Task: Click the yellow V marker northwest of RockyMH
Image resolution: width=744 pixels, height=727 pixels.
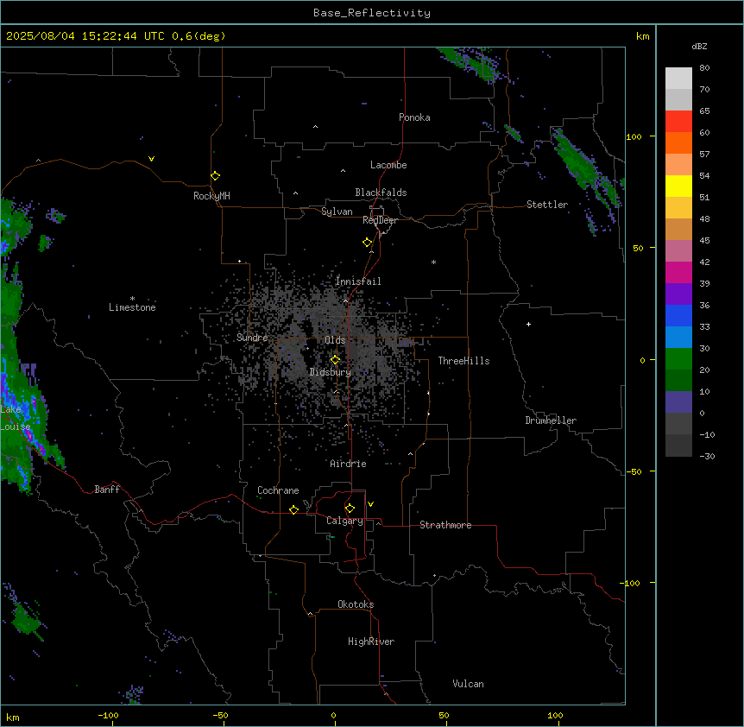Action: pos(151,159)
